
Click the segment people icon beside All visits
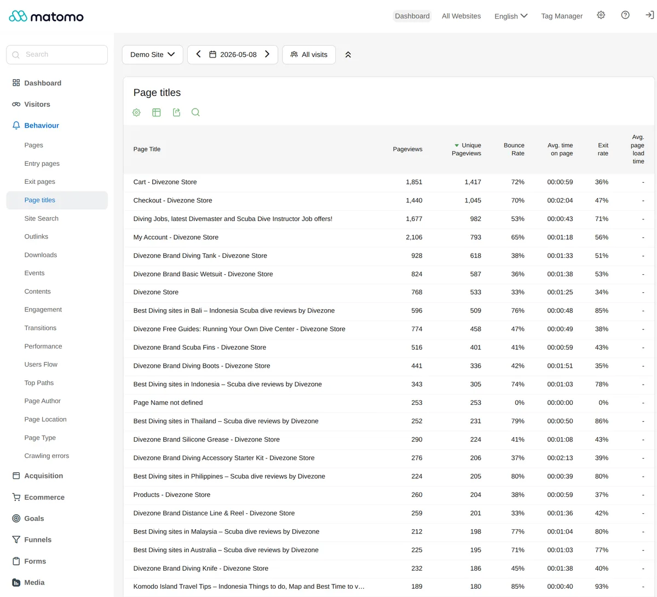(x=294, y=54)
